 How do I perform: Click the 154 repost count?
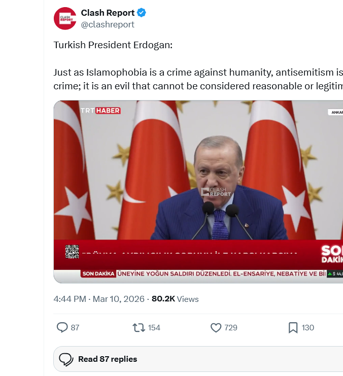tap(154, 328)
